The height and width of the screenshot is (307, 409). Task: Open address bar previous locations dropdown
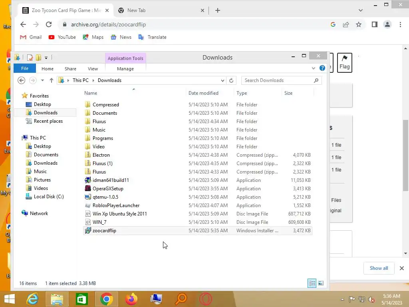[222, 80]
